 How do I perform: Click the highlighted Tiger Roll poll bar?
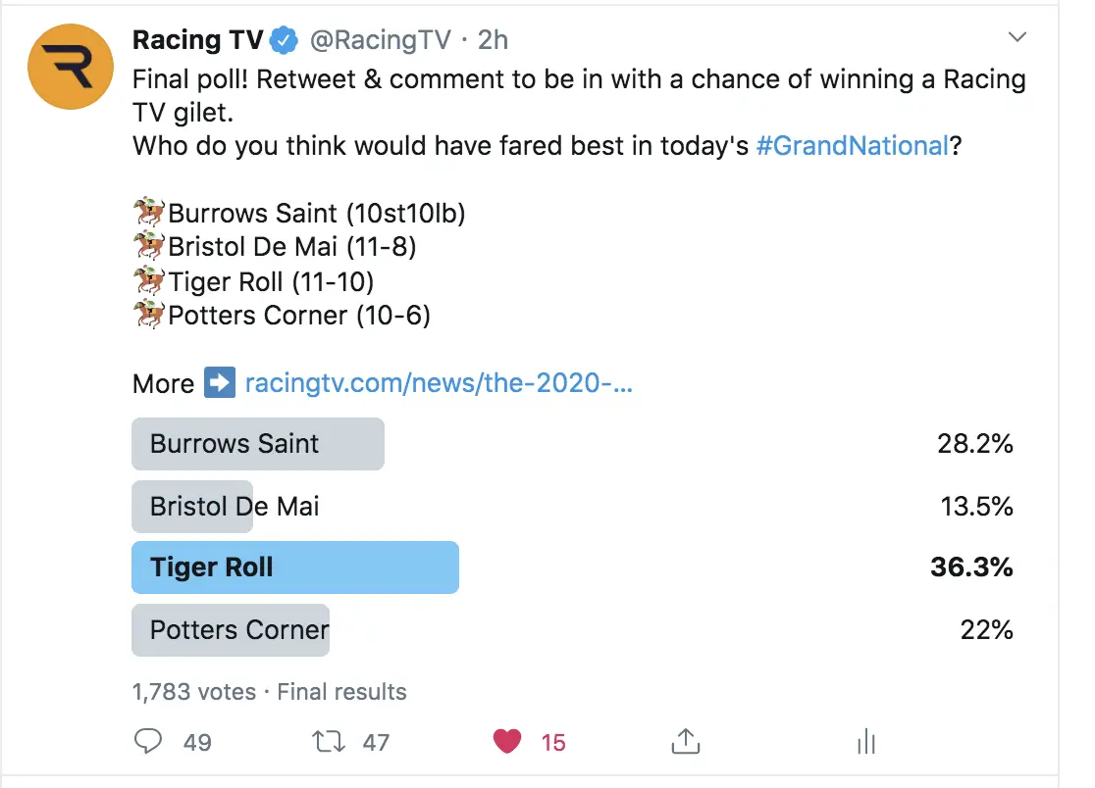(294, 567)
